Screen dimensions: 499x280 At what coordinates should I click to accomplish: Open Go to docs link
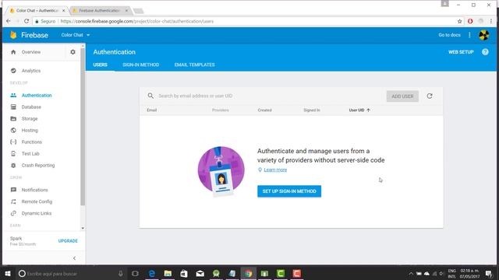pyautogui.click(x=449, y=35)
